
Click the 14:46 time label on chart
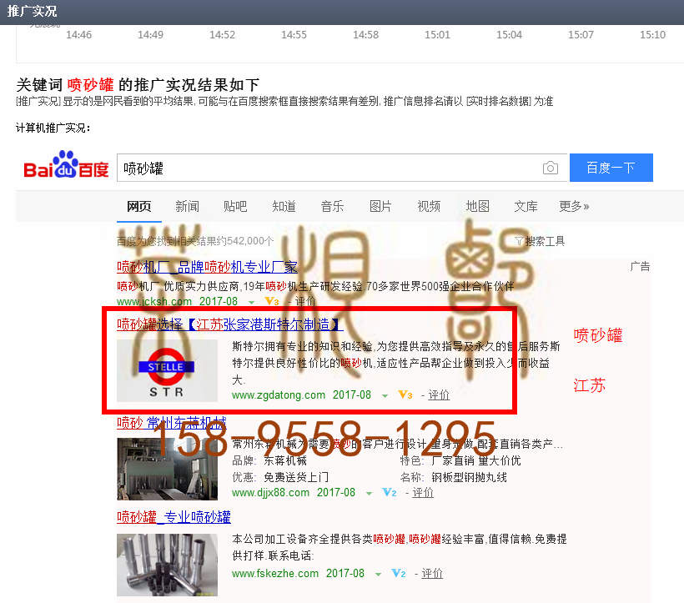(x=78, y=35)
